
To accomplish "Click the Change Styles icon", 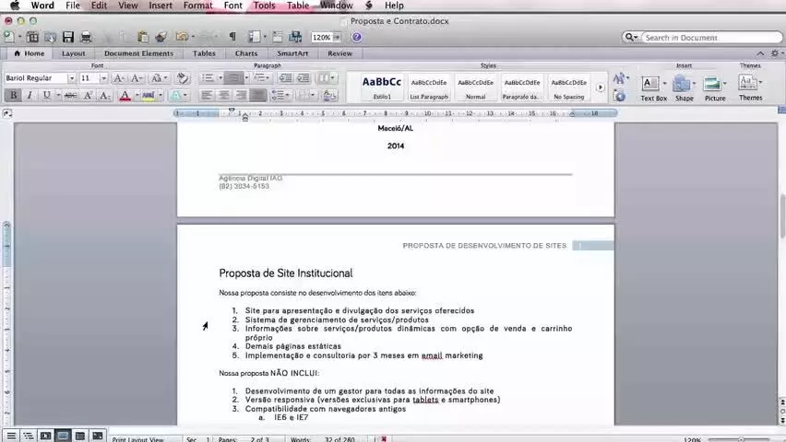I will [x=619, y=78].
